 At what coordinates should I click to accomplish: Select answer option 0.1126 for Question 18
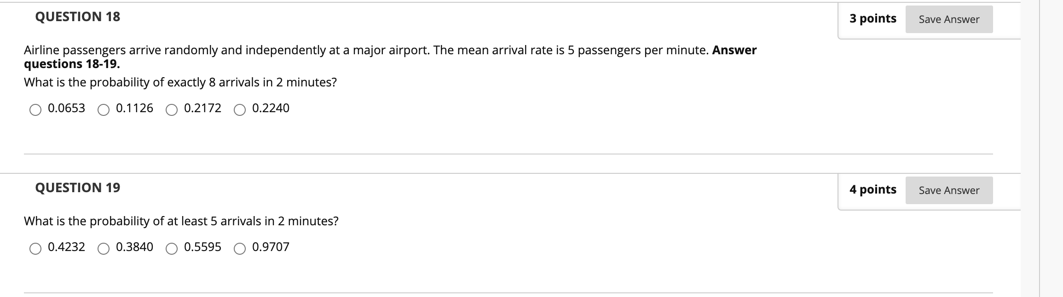[x=104, y=110]
